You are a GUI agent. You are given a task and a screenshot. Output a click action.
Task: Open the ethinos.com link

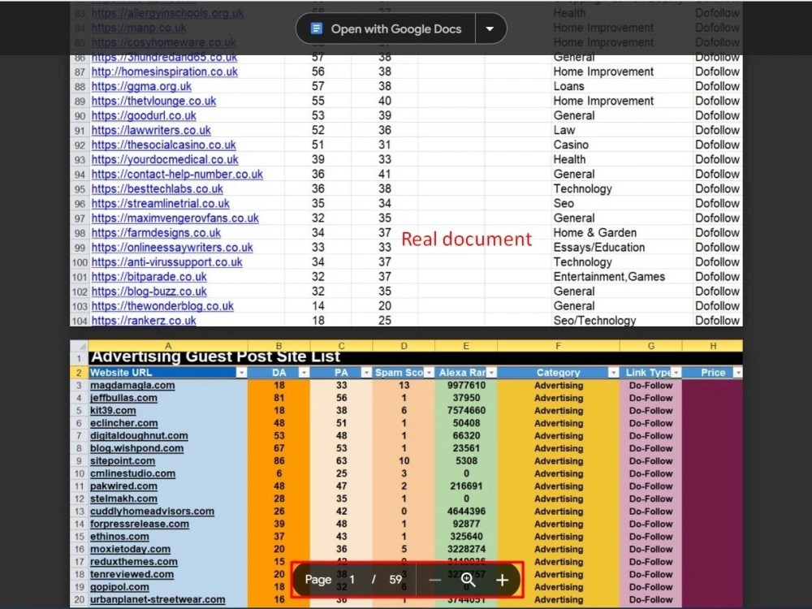click(119, 537)
